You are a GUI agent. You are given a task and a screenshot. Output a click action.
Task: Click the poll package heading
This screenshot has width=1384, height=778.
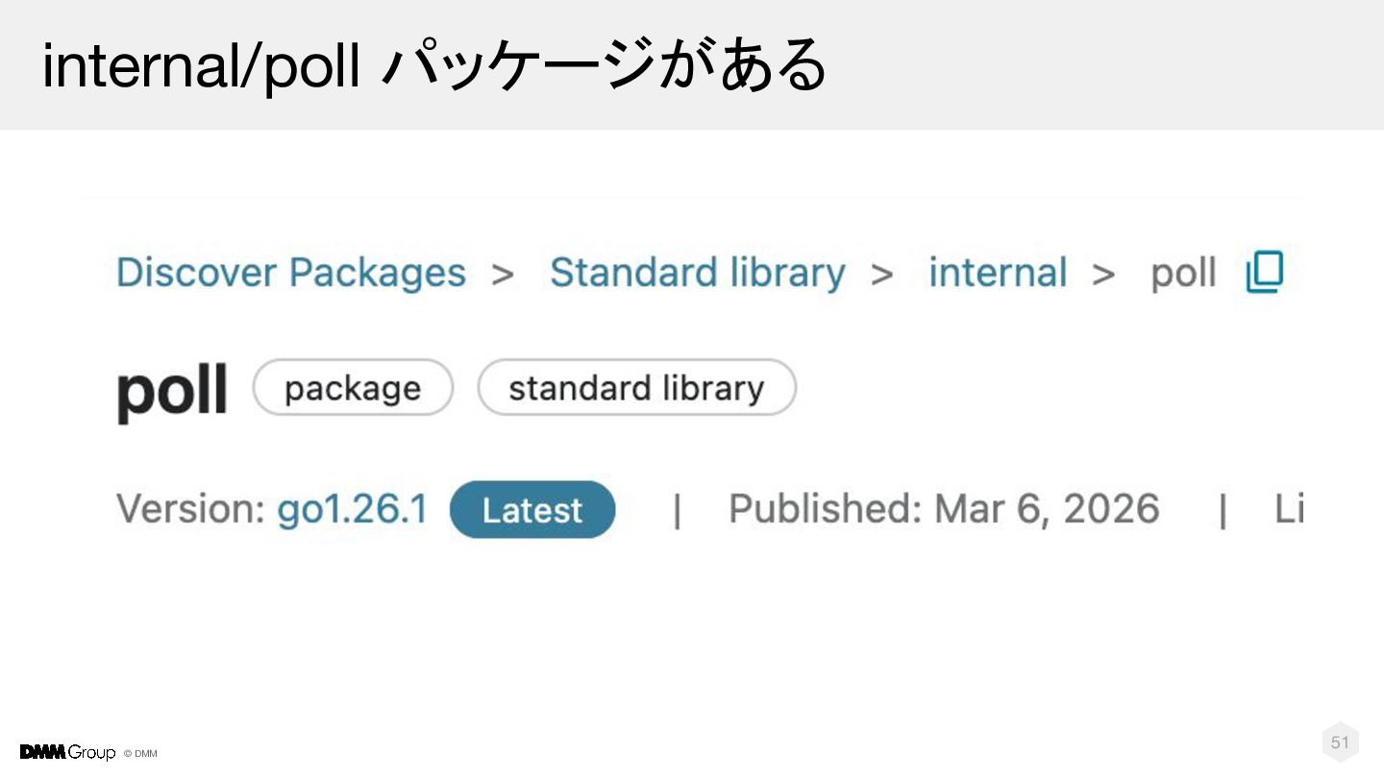tap(172, 390)
